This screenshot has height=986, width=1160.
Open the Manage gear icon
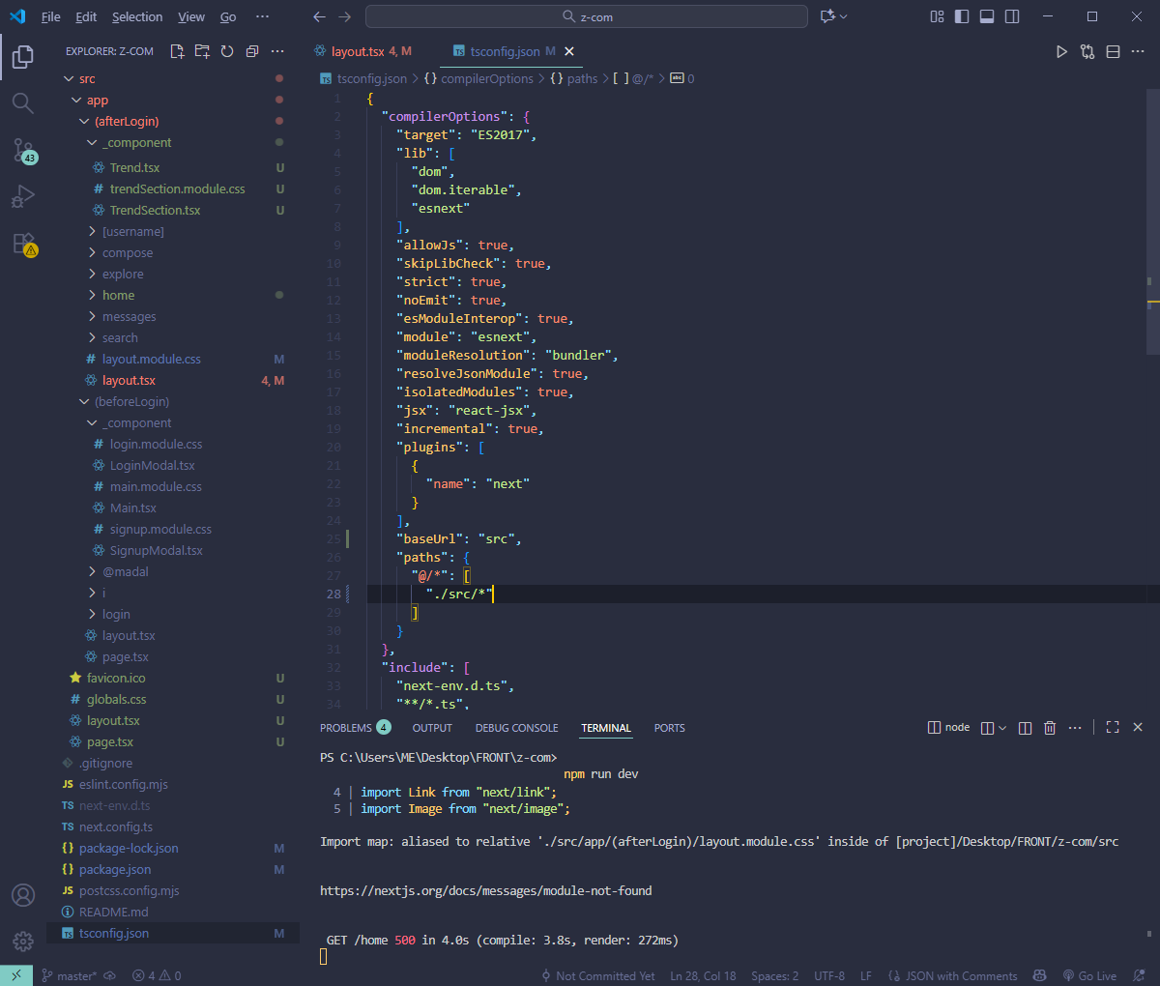coord(23,941)
